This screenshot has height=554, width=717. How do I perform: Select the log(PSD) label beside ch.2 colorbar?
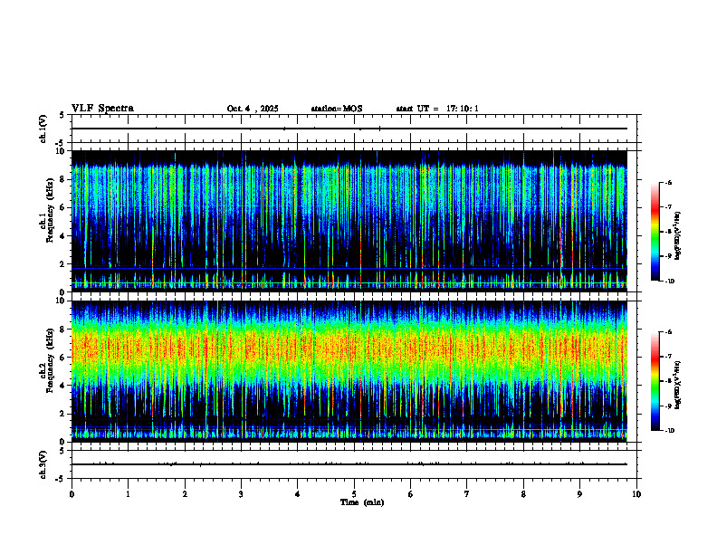click(x=677, y=385)
